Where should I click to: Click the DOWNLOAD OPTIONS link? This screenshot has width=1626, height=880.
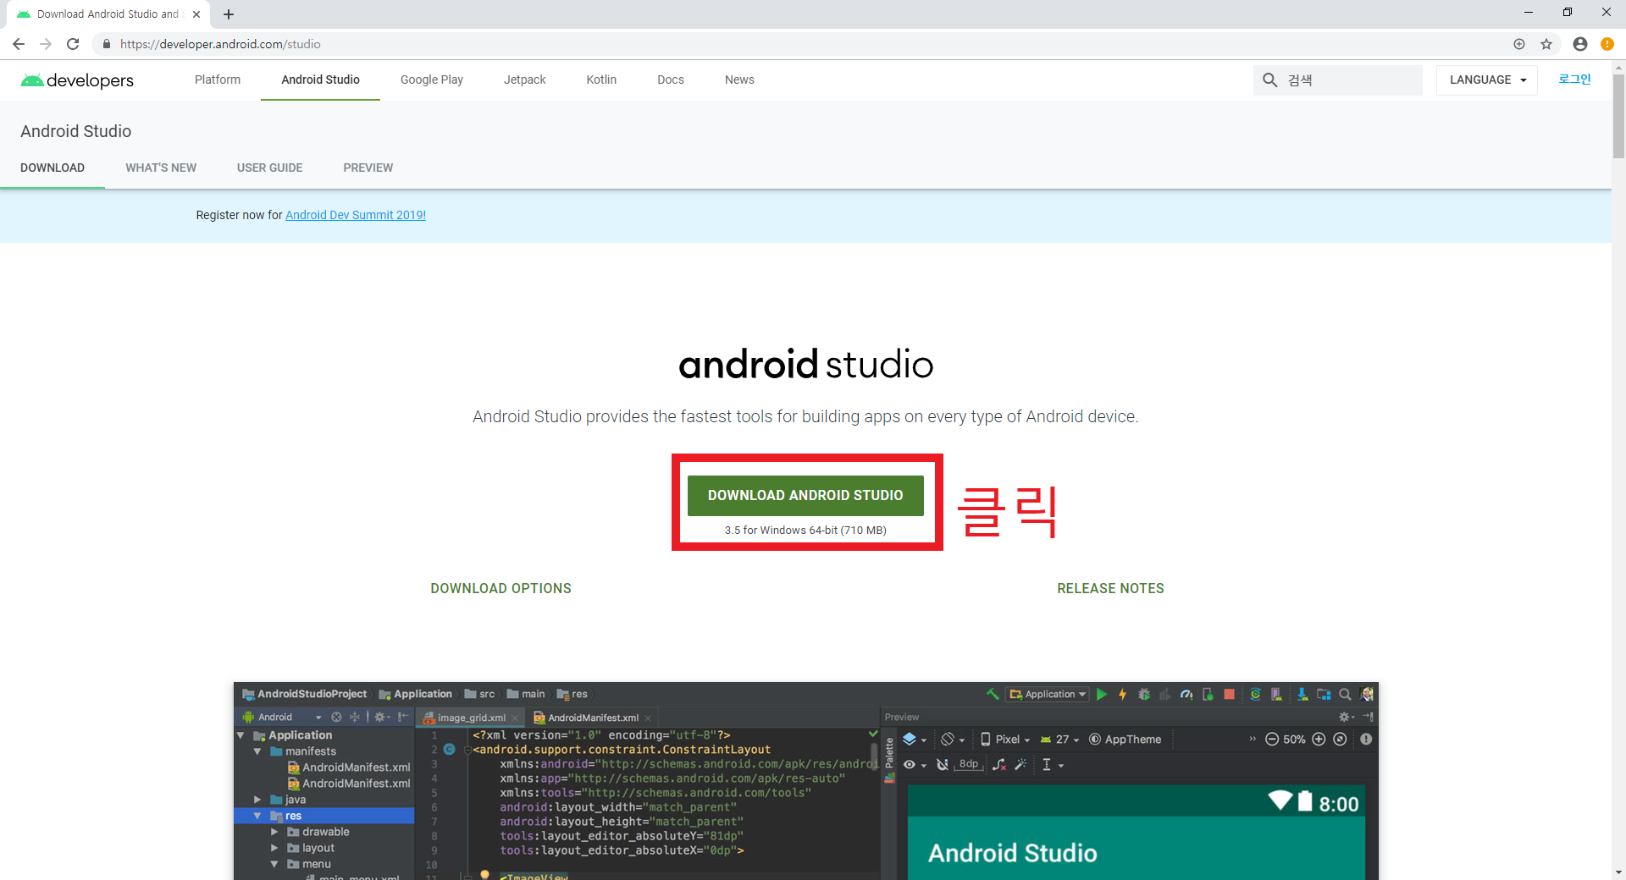501,588
